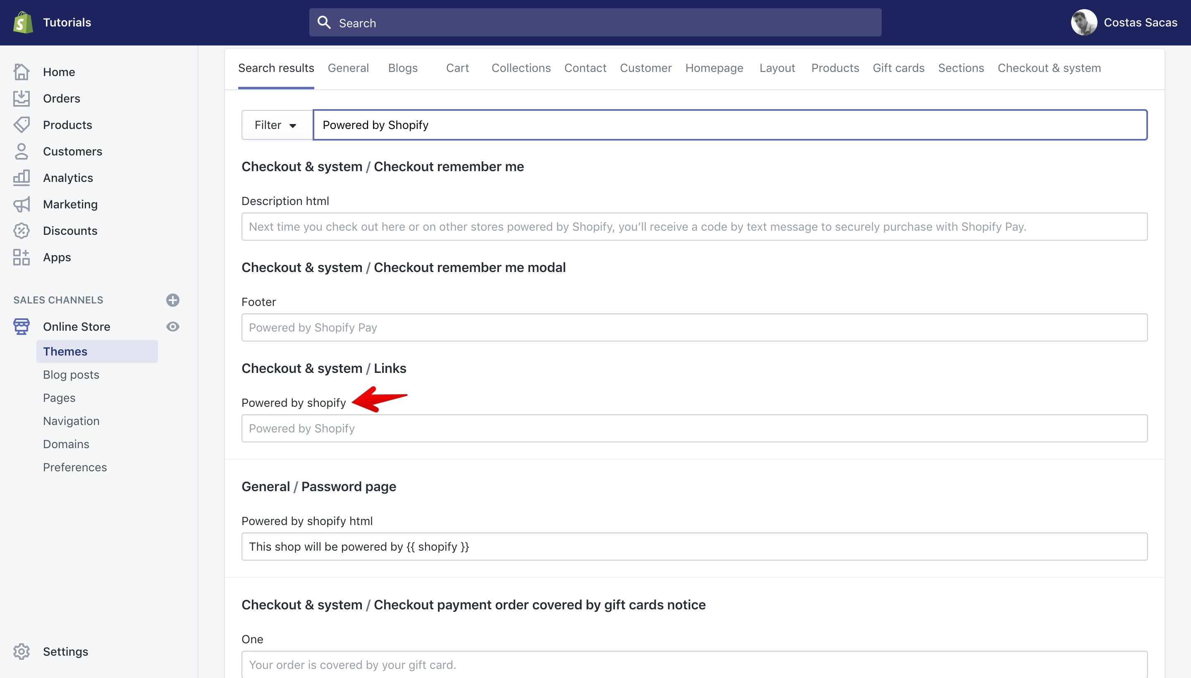Image resolution: width=1191 pixels, height=678 pixels.
Task: Select Navigation under Online Store
Action: (71, 420)
